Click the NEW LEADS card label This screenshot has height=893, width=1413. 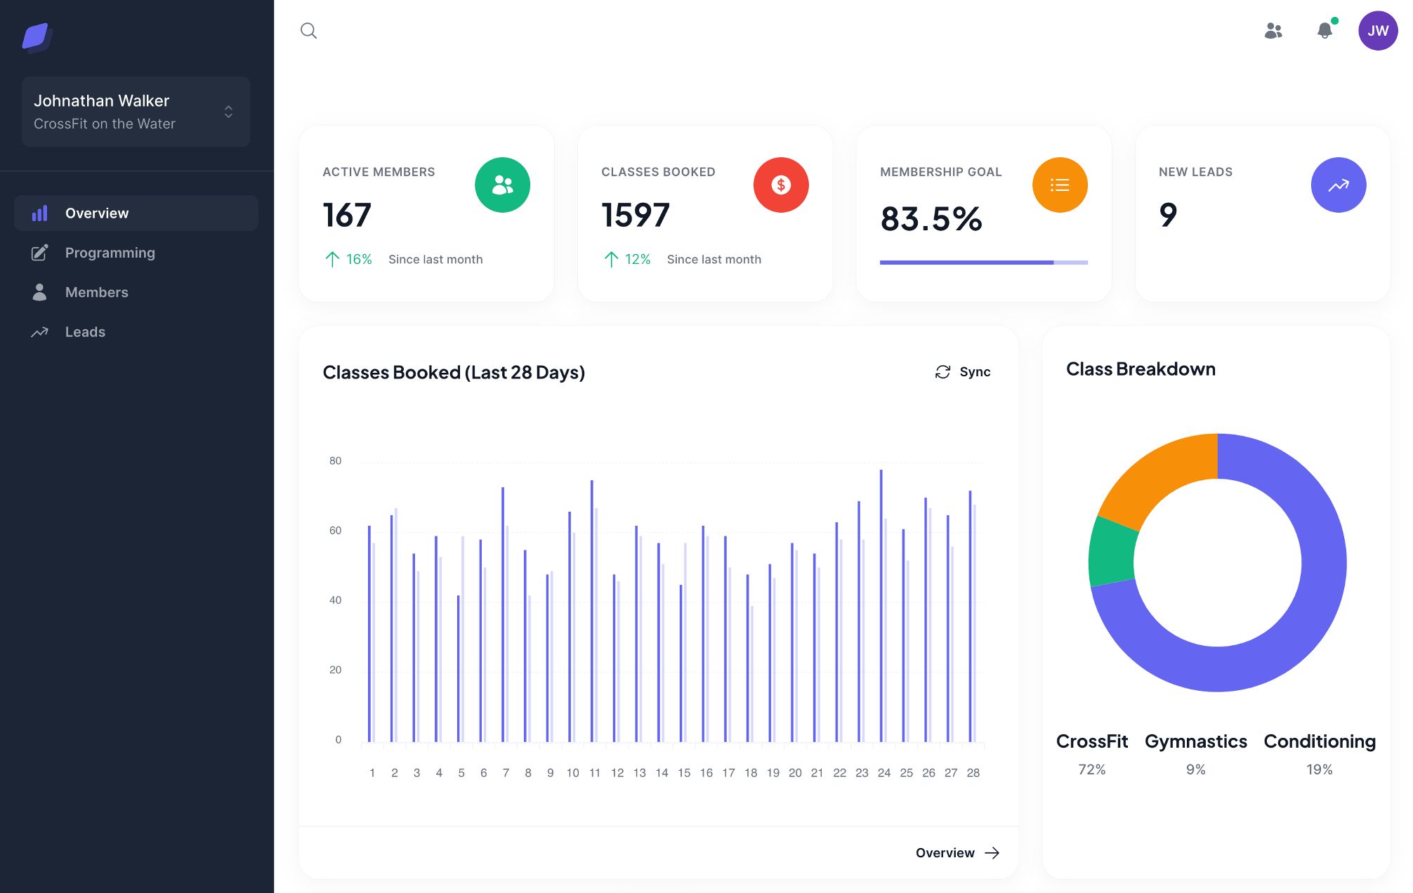pyautogui.click(x=1195, y=172)
